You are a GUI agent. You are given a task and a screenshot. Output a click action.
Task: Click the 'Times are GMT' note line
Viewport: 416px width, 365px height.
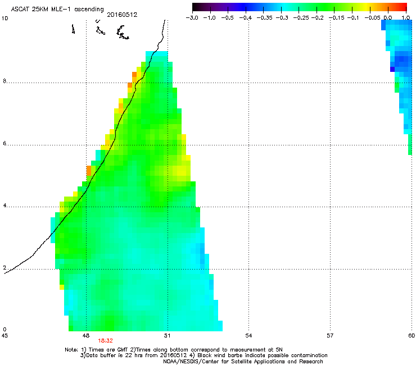coord(174,350)
